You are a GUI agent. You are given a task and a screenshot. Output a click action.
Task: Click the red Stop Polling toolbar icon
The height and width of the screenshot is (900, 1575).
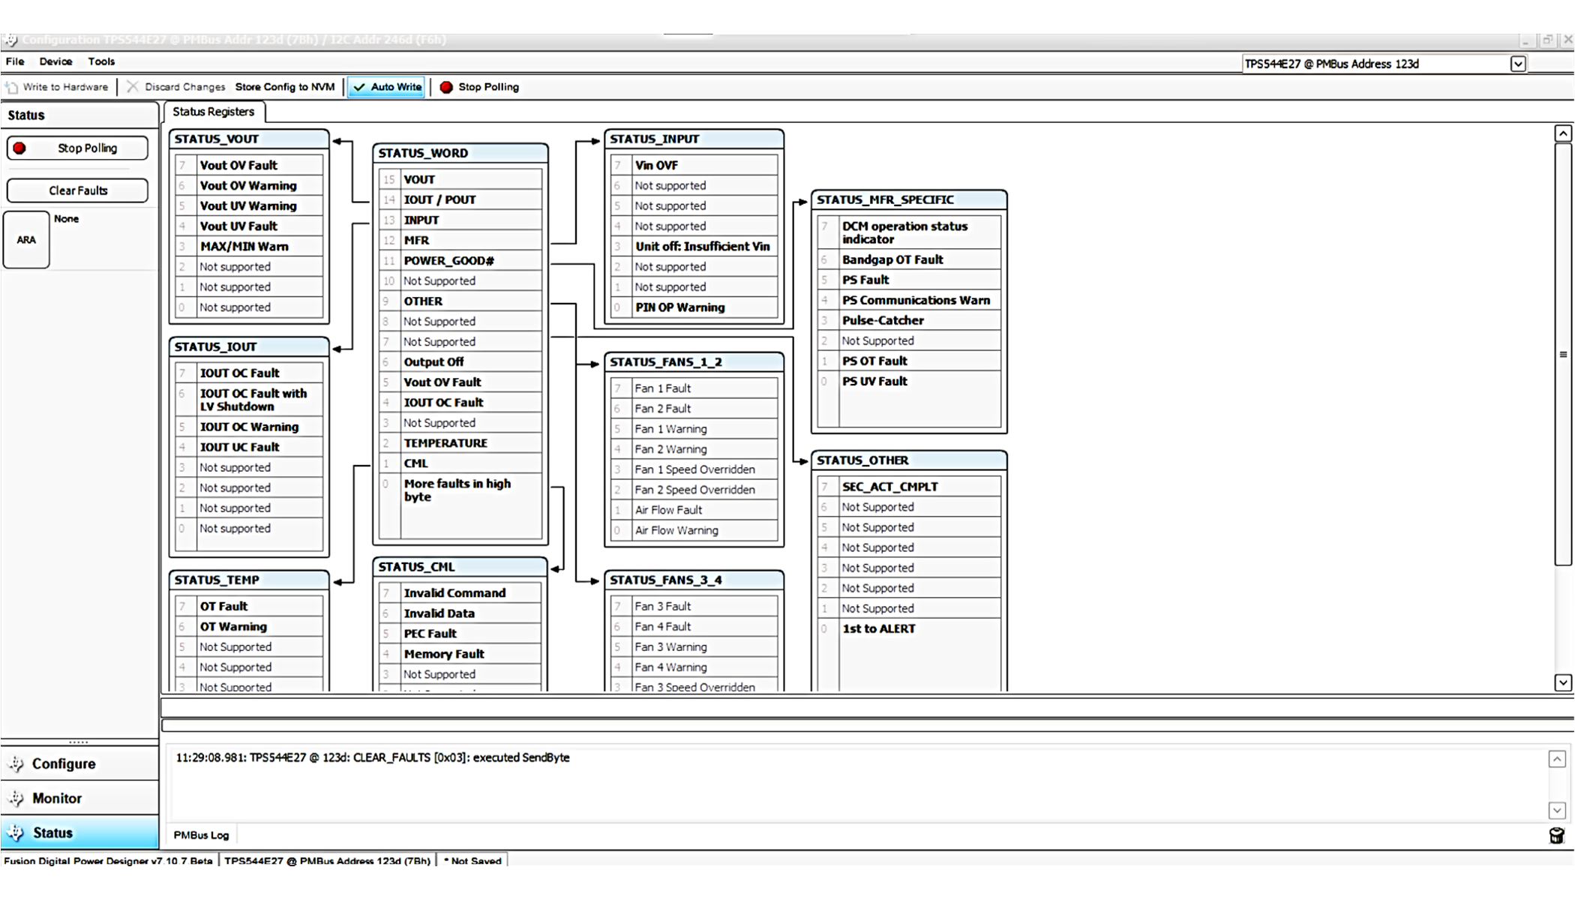click(x=446, y=87)
